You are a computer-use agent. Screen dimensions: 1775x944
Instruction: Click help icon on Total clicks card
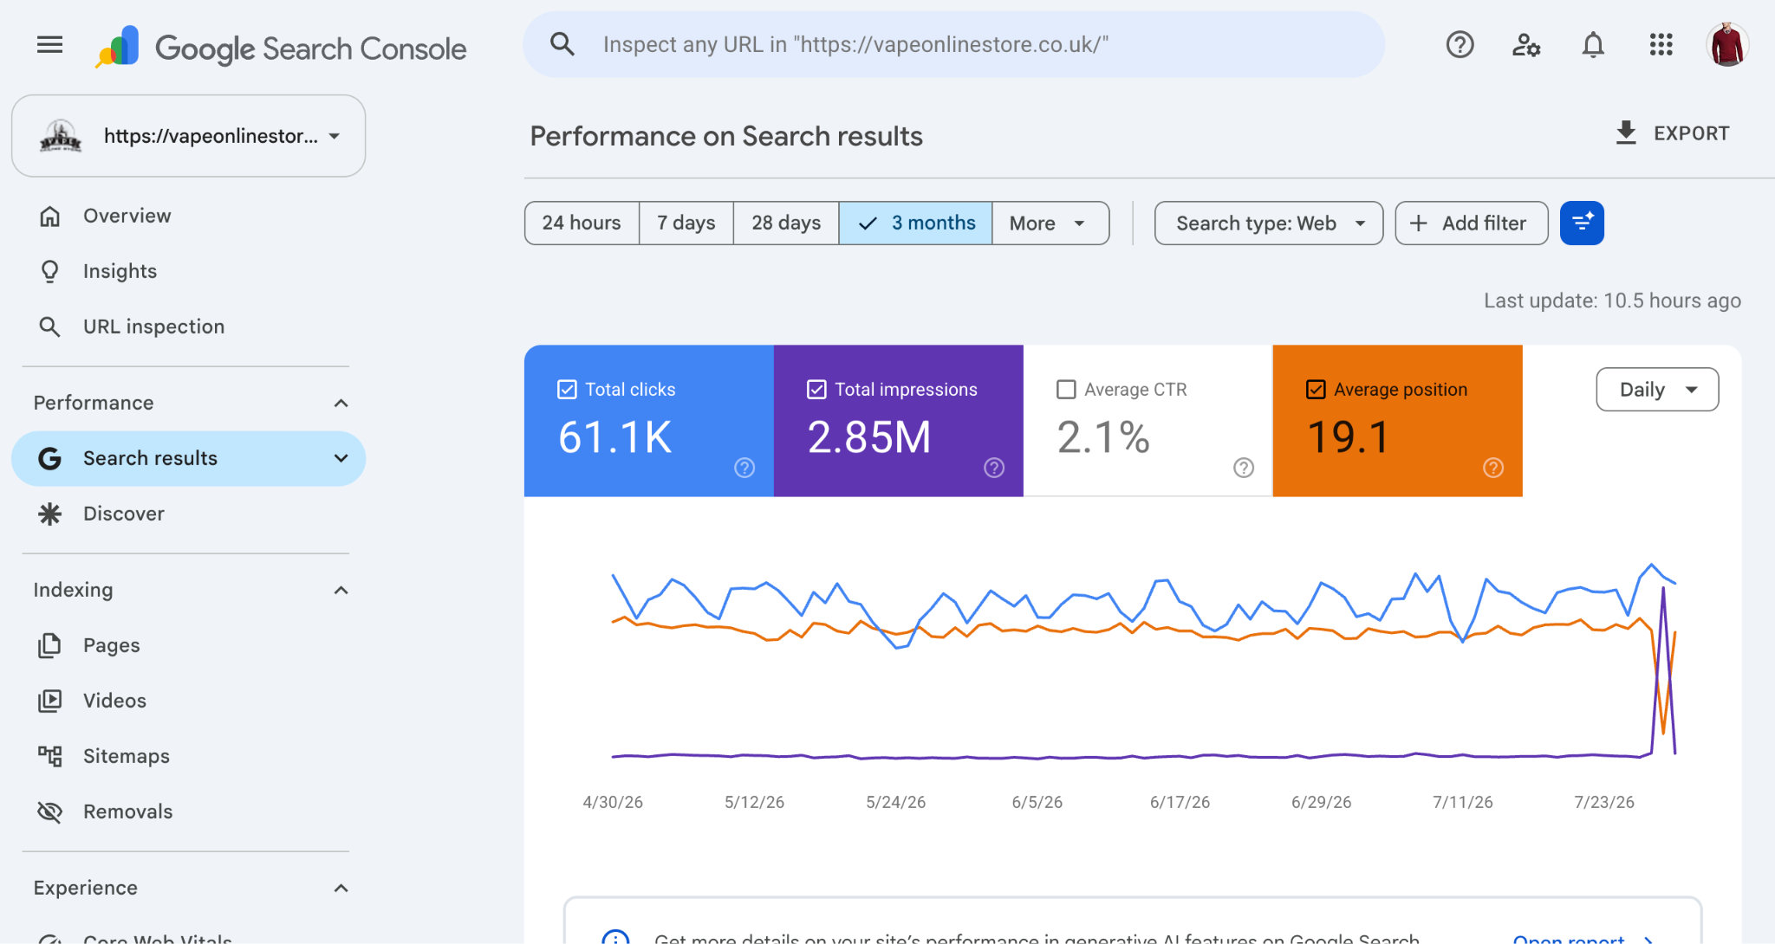click(x=744, y=468)
